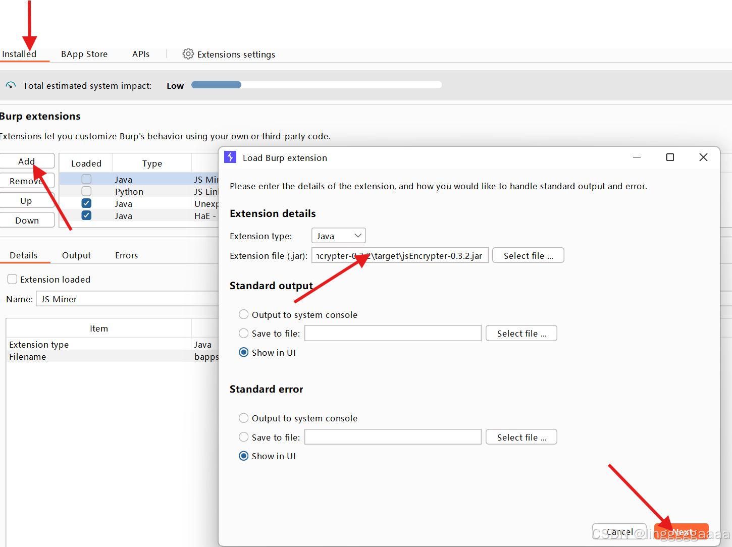Click the Name field containing JS Miner
Image resolution: width=732 pixels, height=547 pixels.
127,299
